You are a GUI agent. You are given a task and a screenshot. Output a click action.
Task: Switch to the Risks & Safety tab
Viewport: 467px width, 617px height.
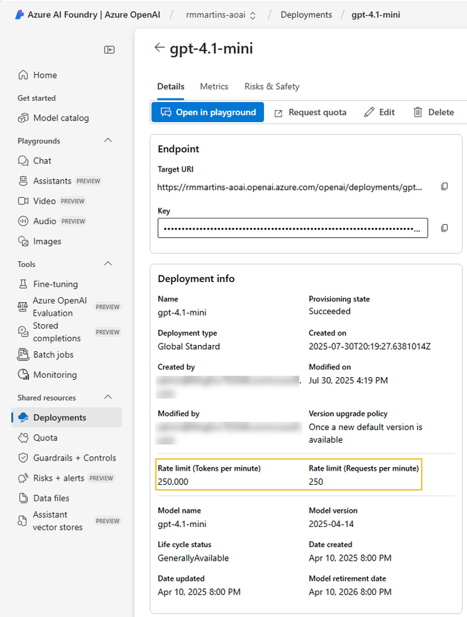pos(272,86)
